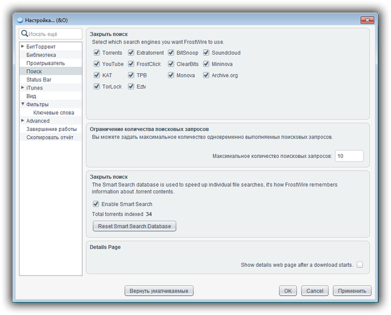Select Библиотека in settings tree
This screenshot has height=315, width=391.
(x=41, y=55)
